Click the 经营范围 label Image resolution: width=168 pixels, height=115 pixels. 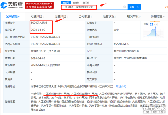[x=10, y=102]
